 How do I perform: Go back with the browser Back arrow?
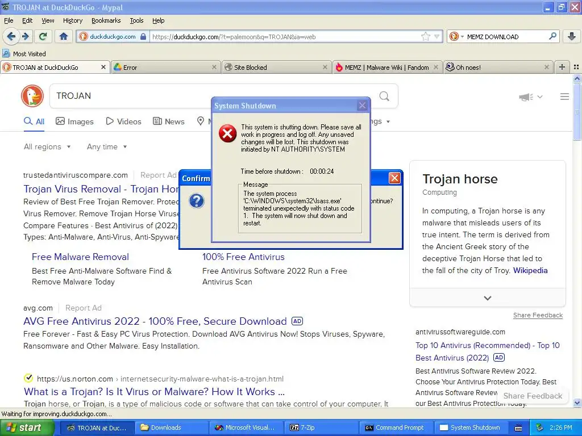(x=11, y=36)
